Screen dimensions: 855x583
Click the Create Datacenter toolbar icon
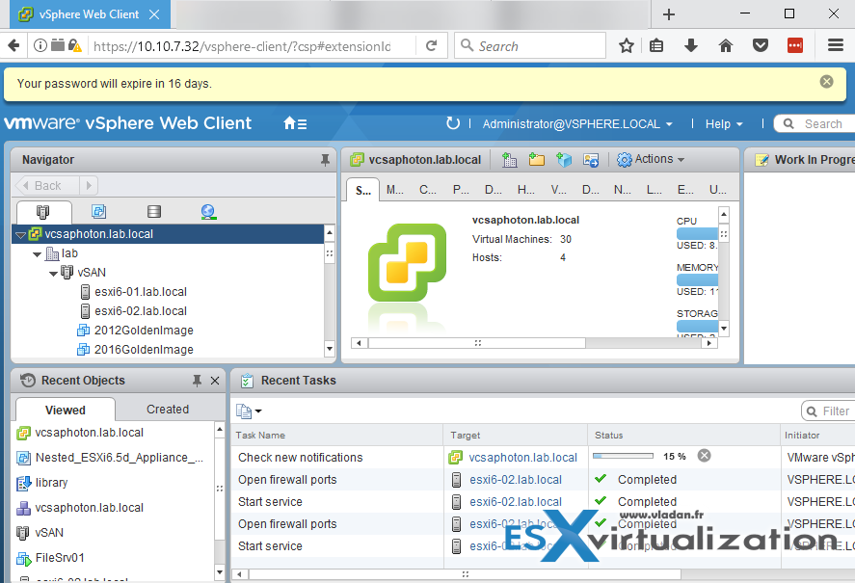tap(509, 159)
